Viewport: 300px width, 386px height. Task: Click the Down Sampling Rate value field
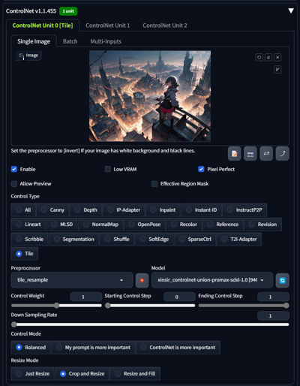pos(273,315)
